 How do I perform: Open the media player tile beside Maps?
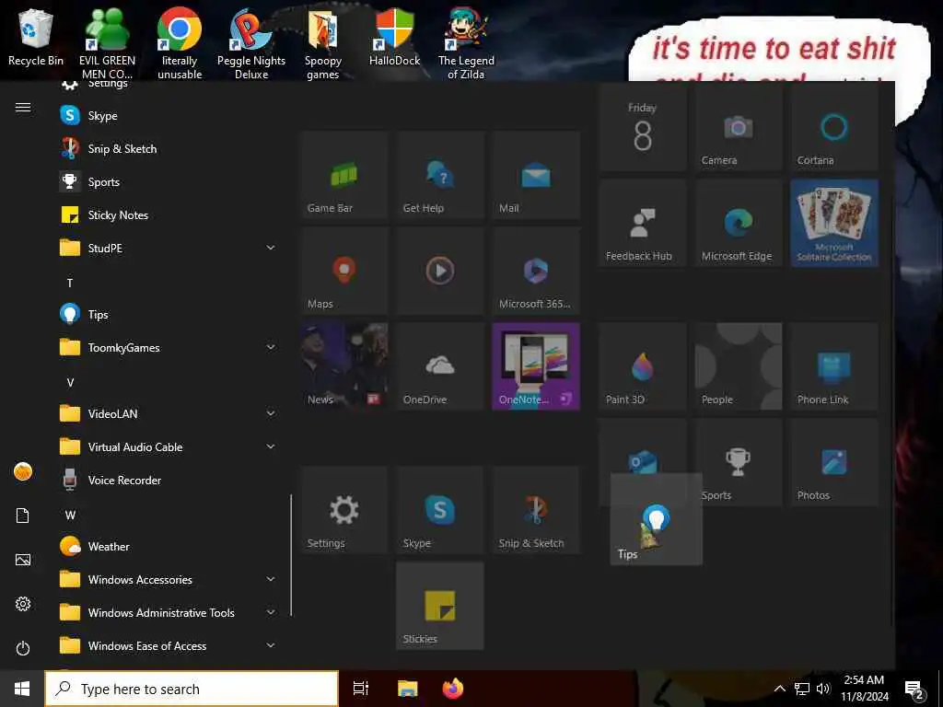[x=440, y=271]
